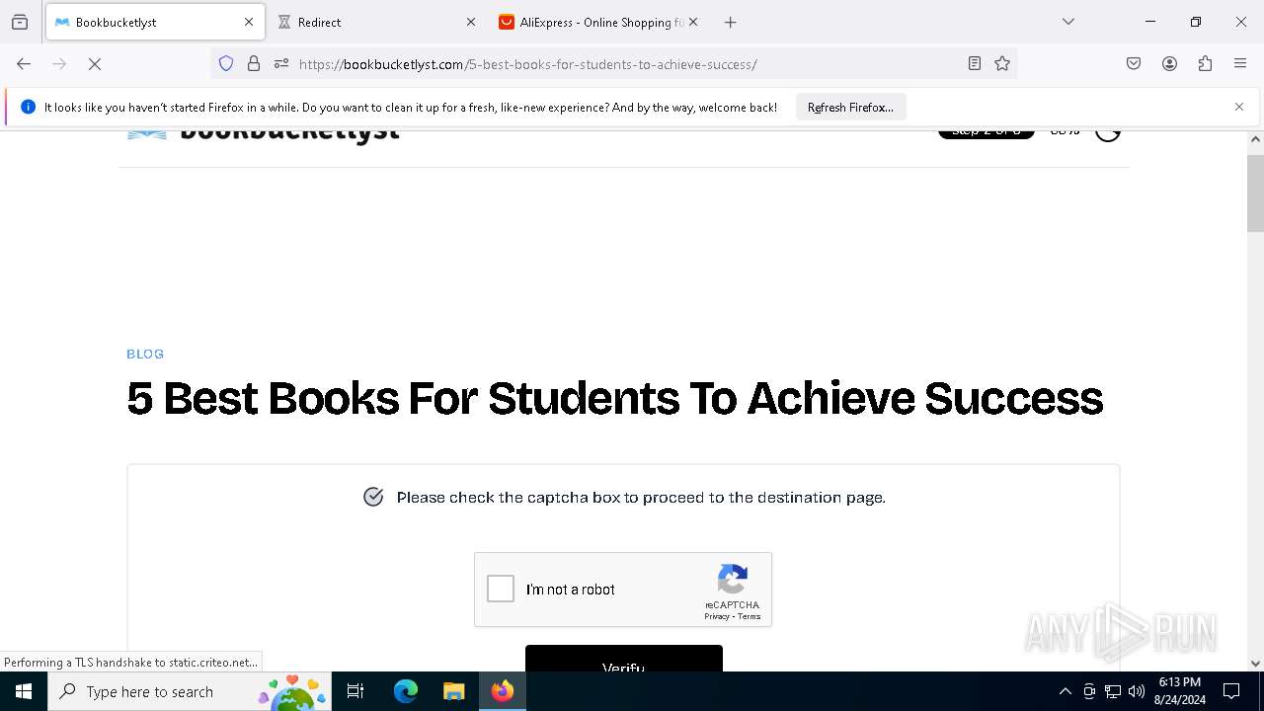Open Task View on taskbar

point(355,691)
